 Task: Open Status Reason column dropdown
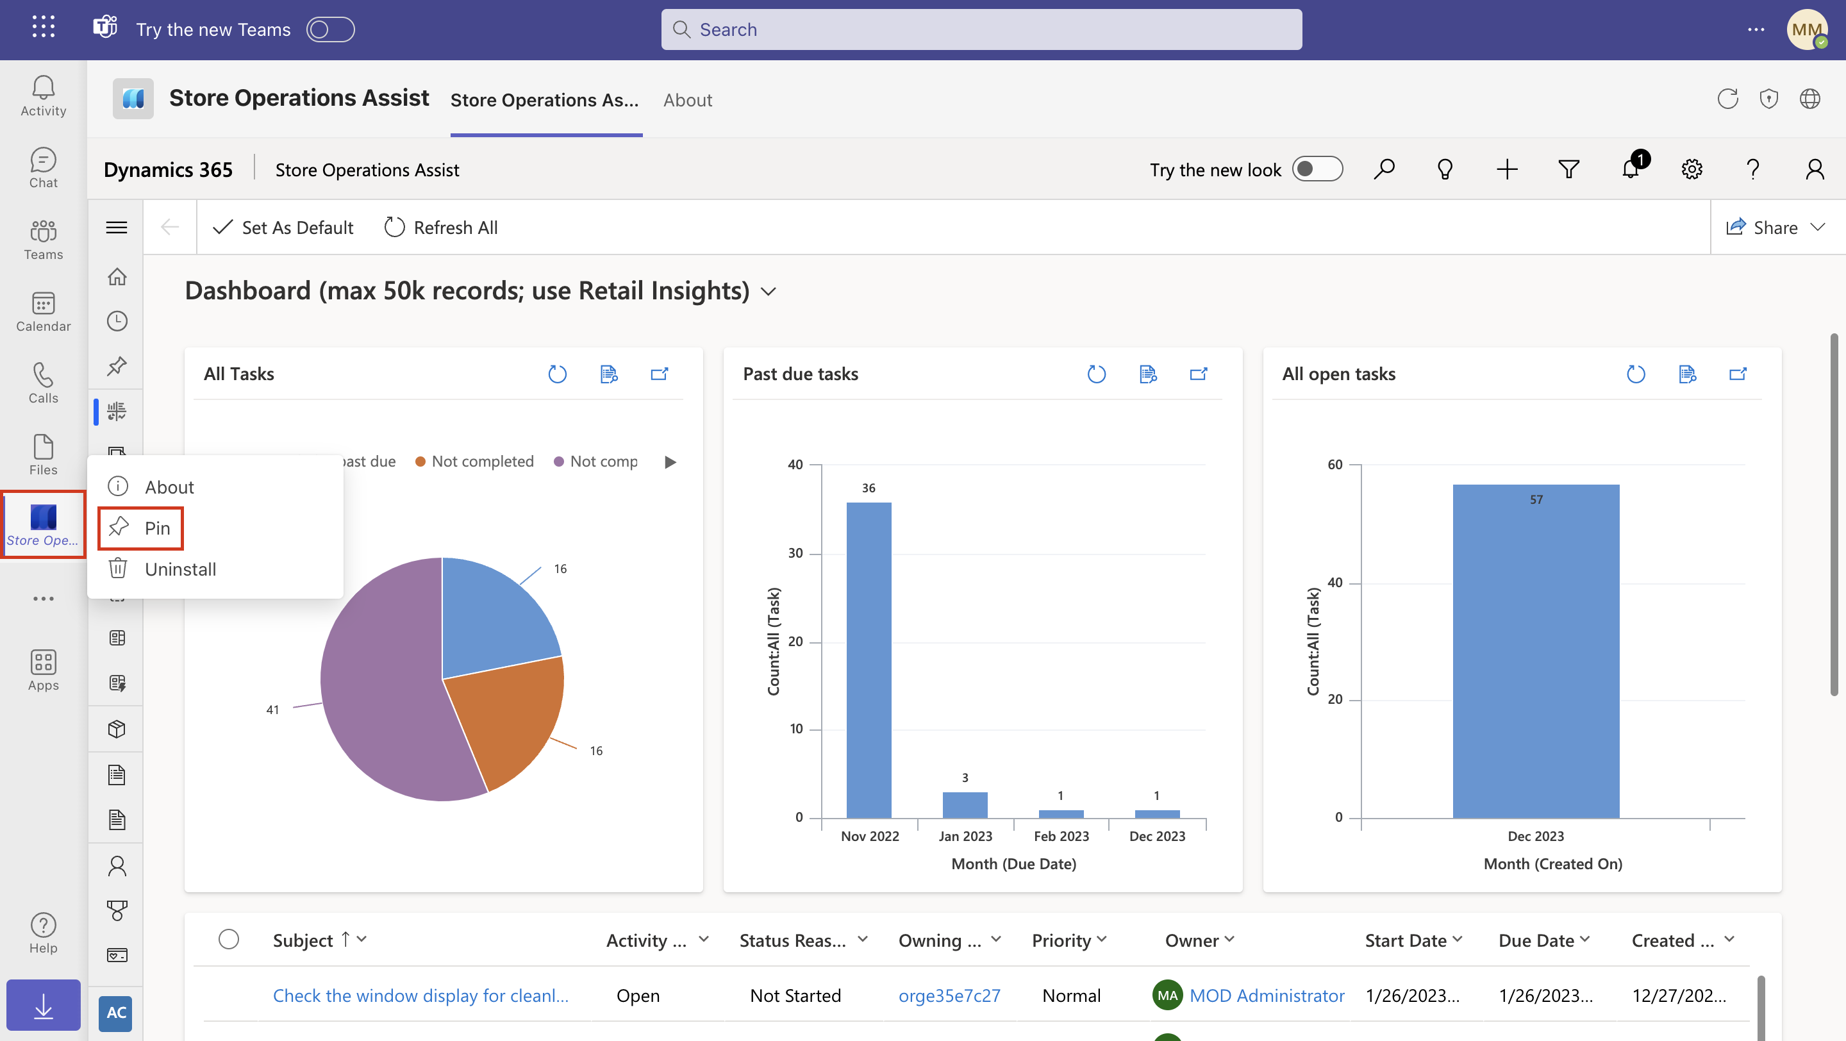pyautogui.click(x=863, y=939)
